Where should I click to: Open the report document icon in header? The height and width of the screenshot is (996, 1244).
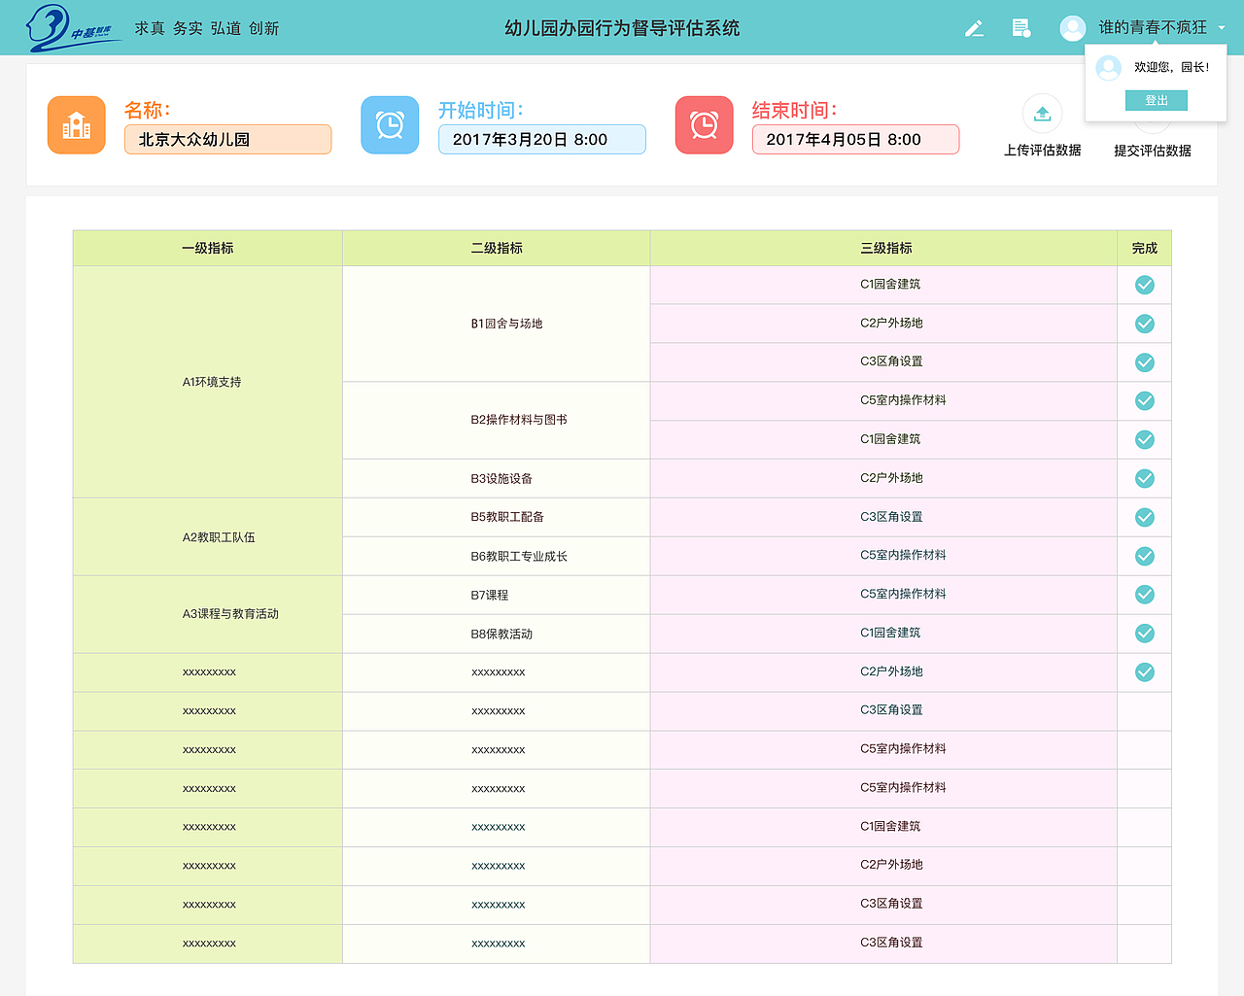click(1020, 28)
